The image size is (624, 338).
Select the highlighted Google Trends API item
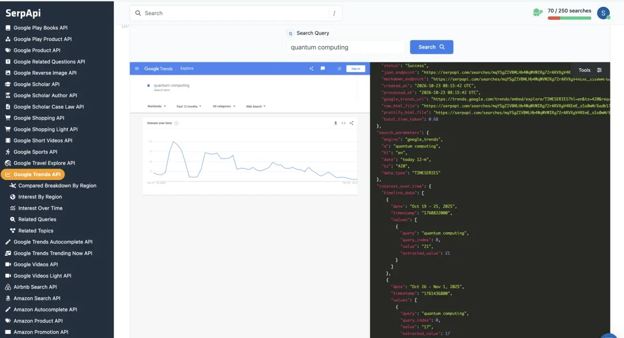33,174
